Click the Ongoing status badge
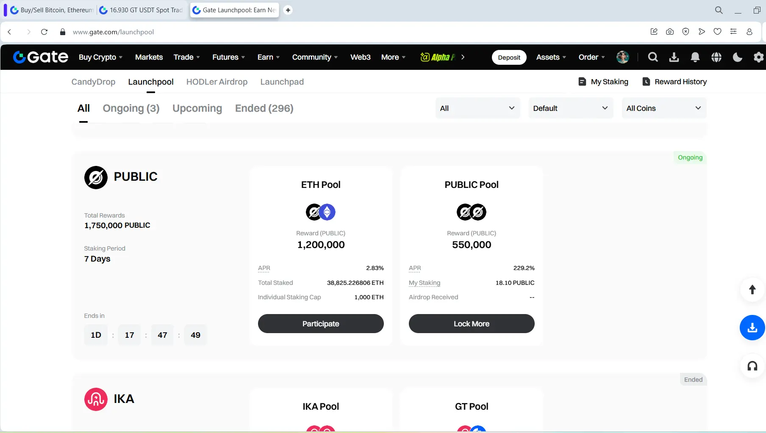766x433 pixels. point(690,157)
